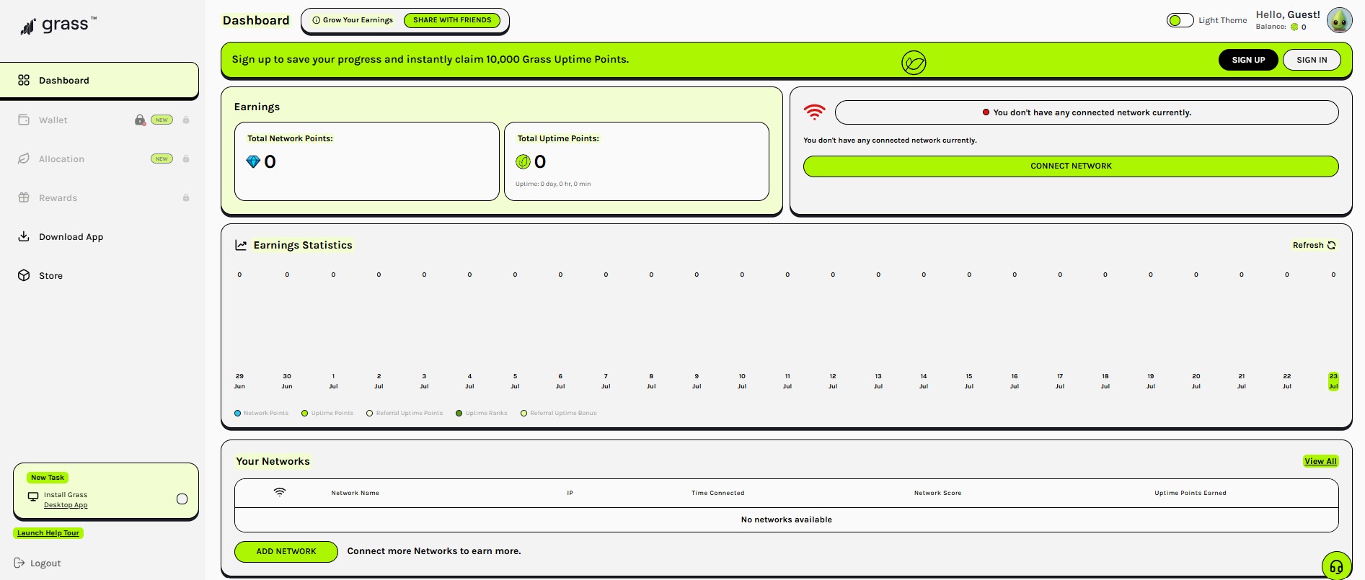
Task: Toggle the Light Theme switch
Action: click(1180, 20)
